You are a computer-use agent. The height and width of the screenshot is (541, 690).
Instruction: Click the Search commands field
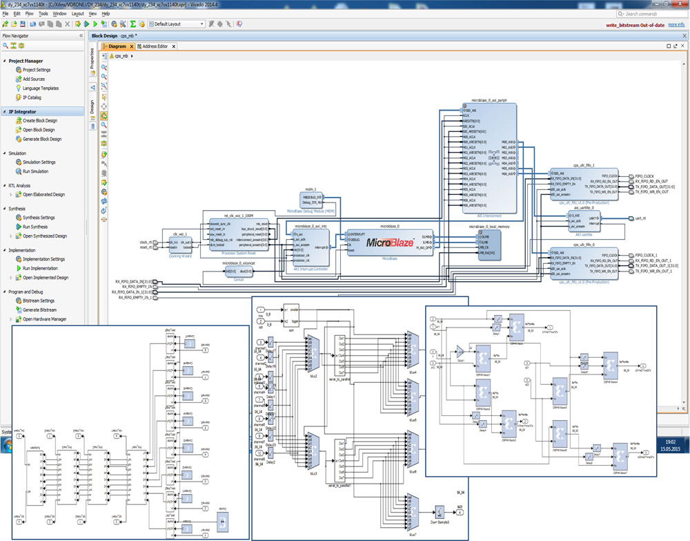[x=652, y=14]
